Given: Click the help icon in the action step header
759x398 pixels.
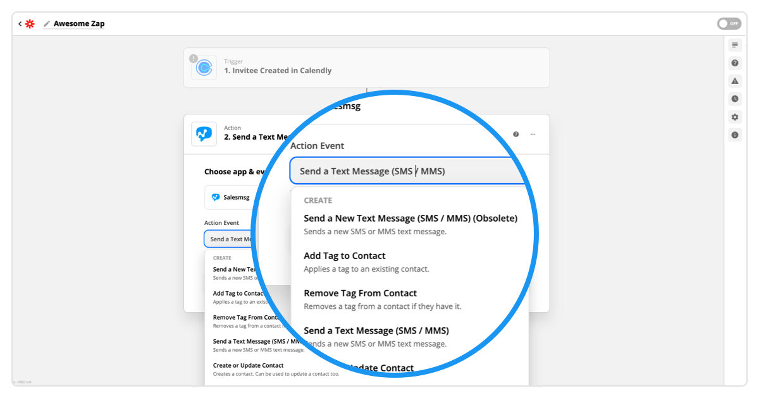Looking at the screenshot, I should pyautogui.click(x=516, y=134).
